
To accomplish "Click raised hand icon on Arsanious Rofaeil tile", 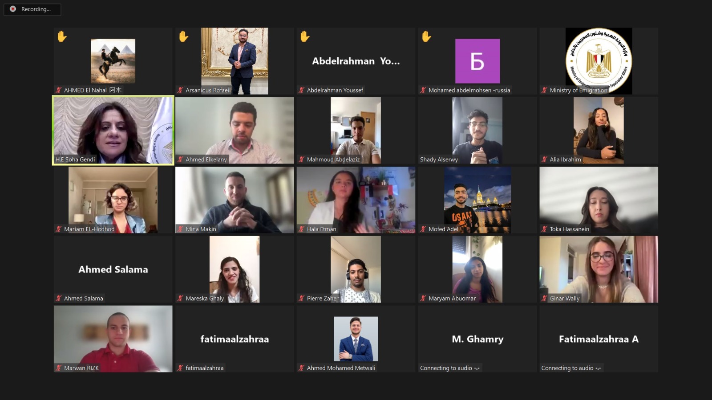I will pos(183,36).
